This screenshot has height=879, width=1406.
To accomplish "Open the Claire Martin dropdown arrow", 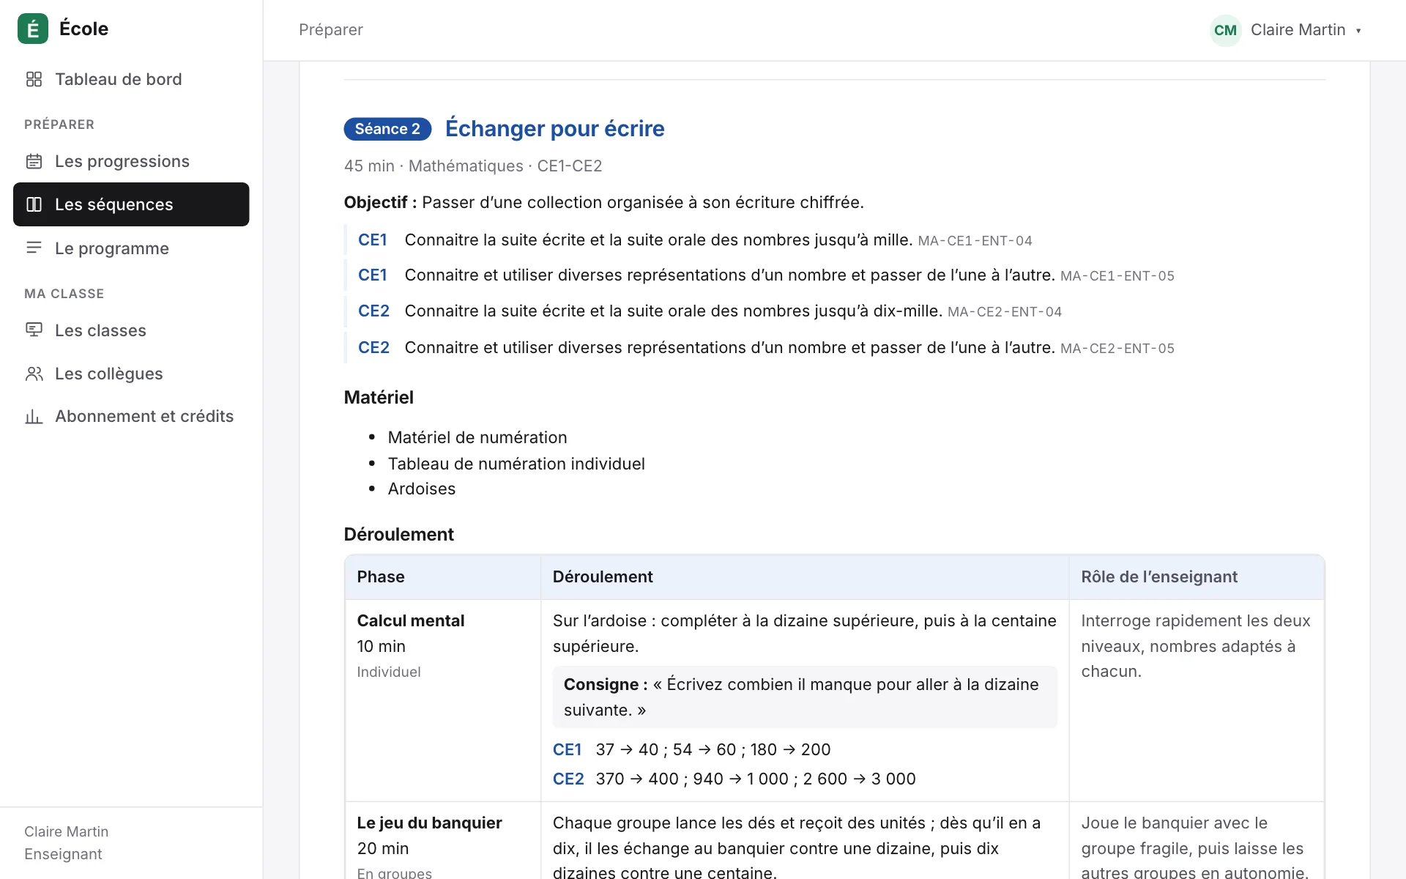I will [x=1358, y=31].
